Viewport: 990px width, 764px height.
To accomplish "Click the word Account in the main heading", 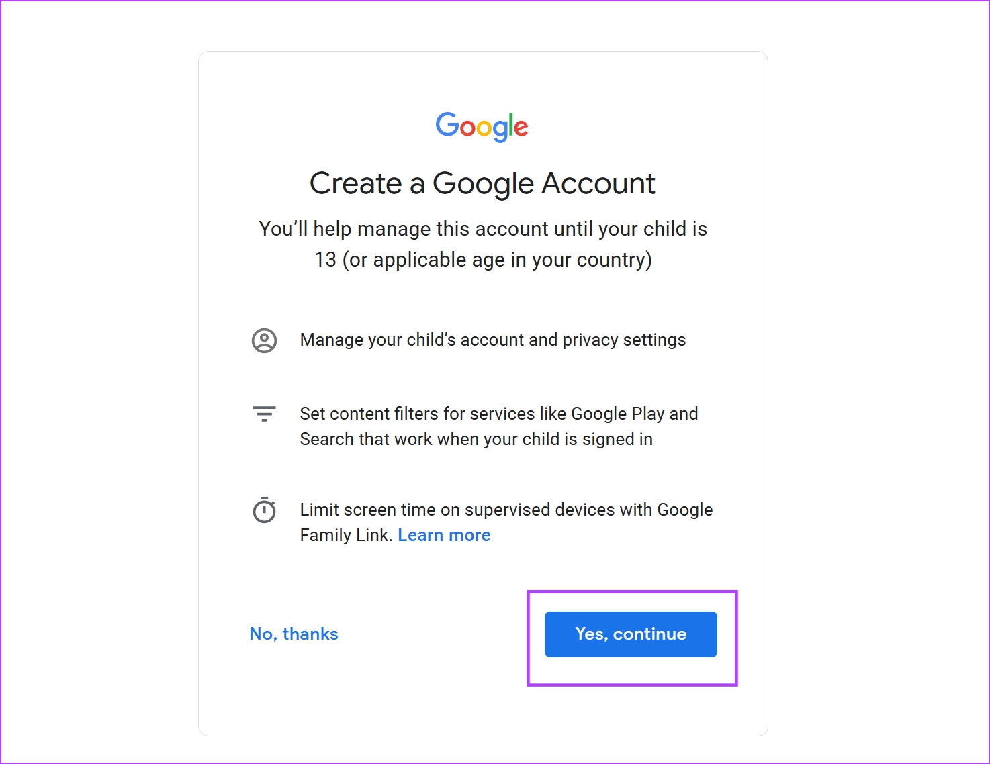I will 598,183.
